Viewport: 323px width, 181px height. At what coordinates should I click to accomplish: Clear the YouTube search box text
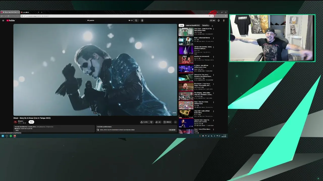coord(132,20)
